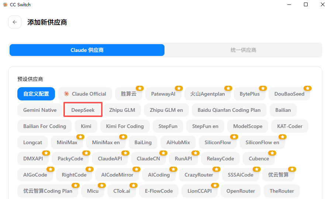Choose the Claude Official preset
The height and width of the screenshot is (199, 329).
(85, 94)
